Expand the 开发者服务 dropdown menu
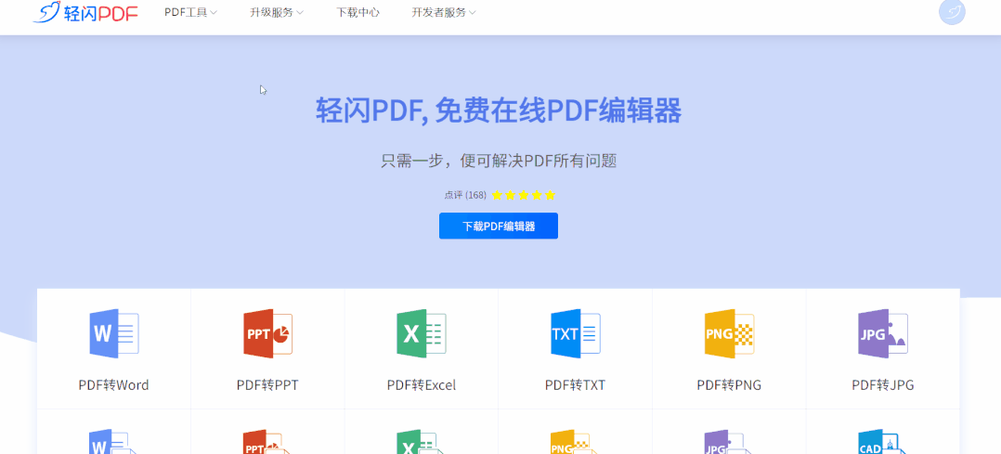This screenshot has width=1001, height=454. point(443,12)
